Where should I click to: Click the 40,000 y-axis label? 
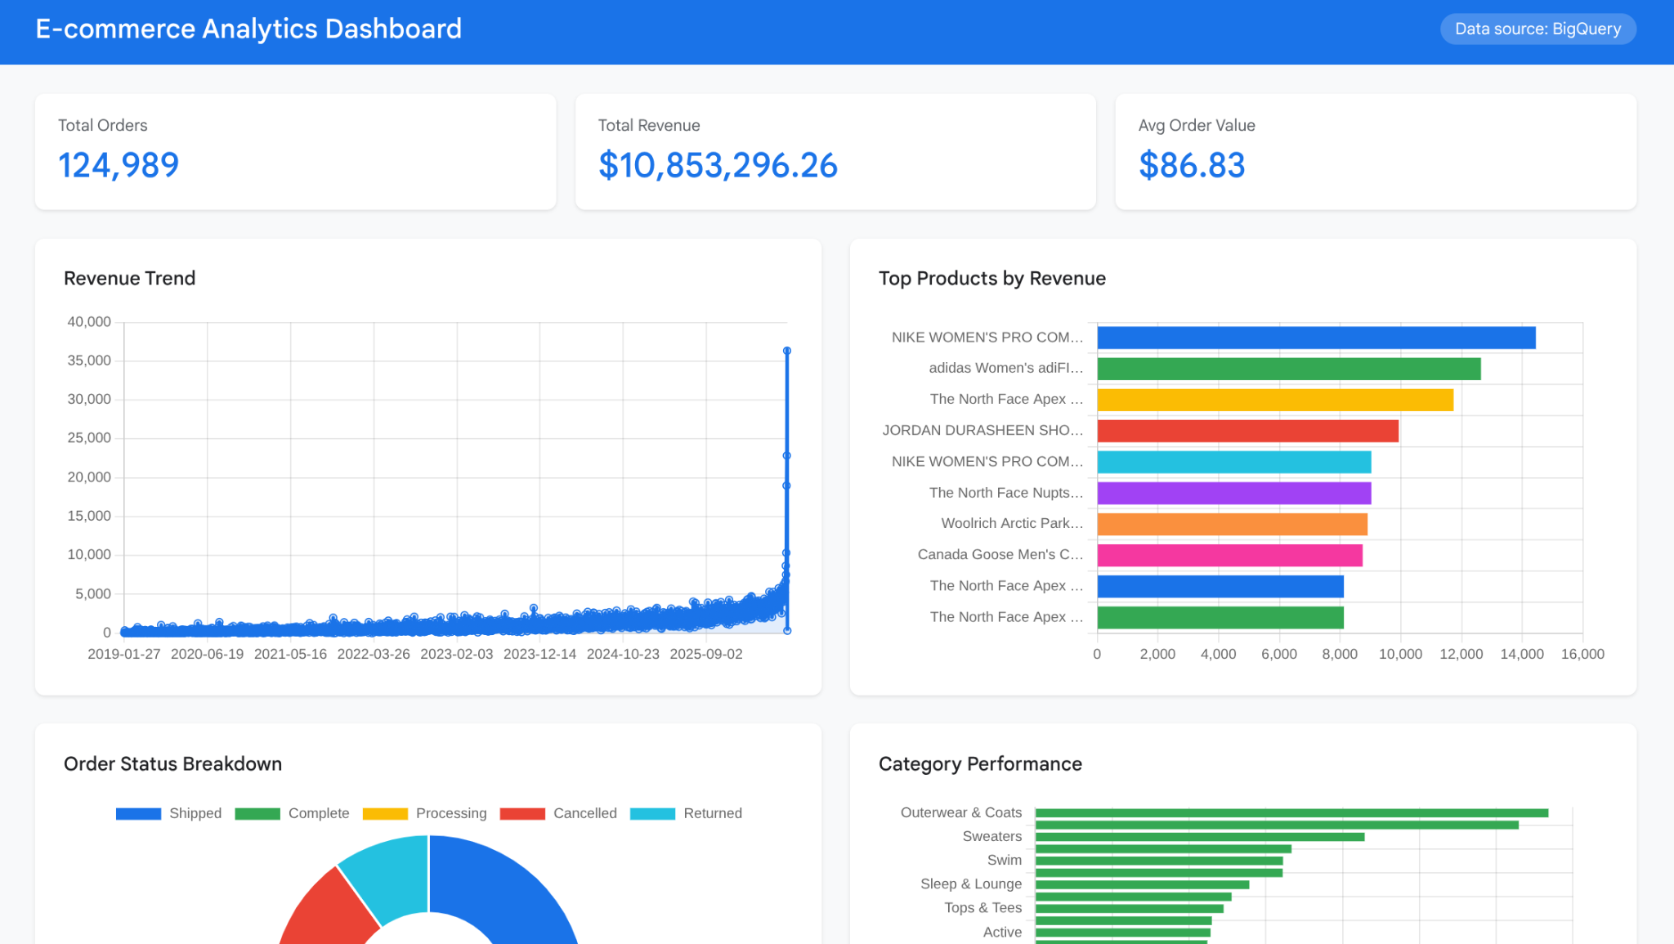pos(89,322)
